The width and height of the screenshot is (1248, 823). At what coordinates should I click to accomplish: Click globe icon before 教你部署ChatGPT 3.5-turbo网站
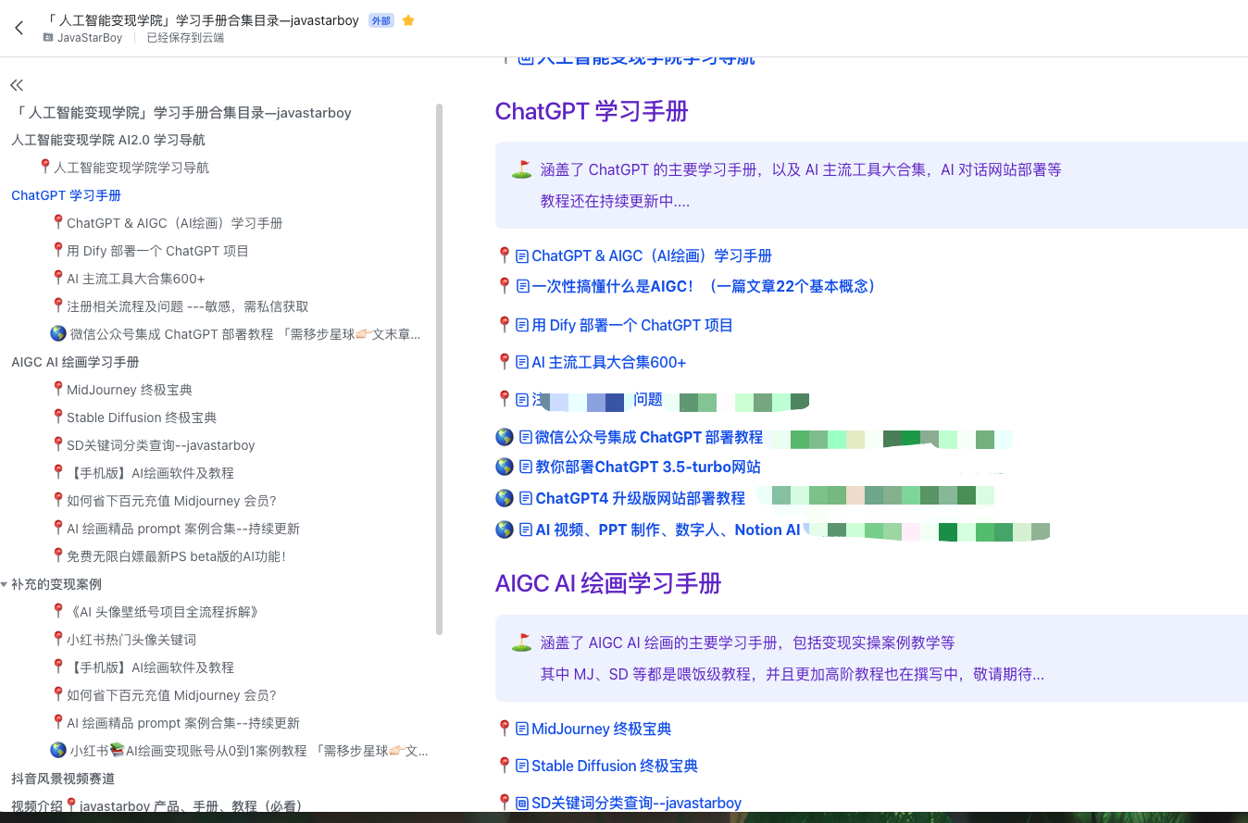point(505,467)
